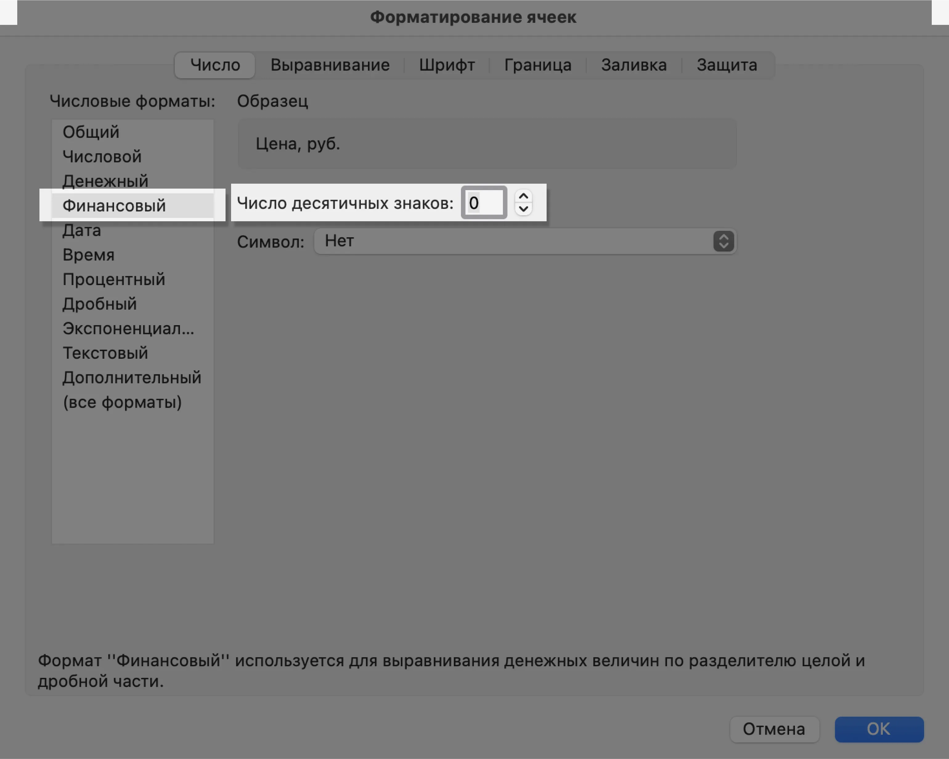Choose Числовой format in list
Image resolution: width=949 pixels, height=759 pixels.
[x=102, y=157]
